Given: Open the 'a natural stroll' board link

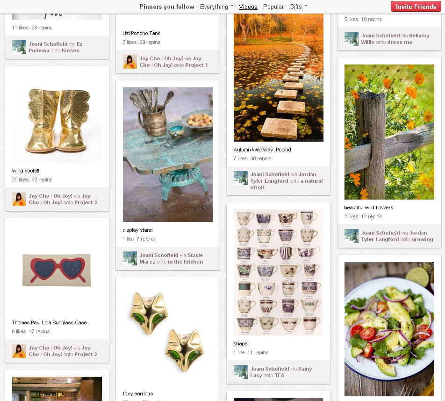Looking at the screenshot, I should click(x=287, y=184).
